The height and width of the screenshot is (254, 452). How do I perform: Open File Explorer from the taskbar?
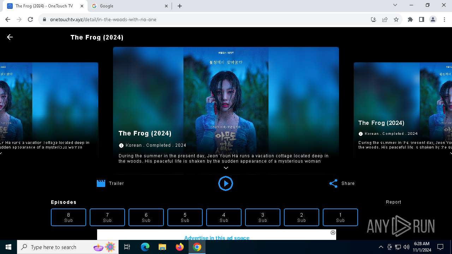tap(162, 247)
